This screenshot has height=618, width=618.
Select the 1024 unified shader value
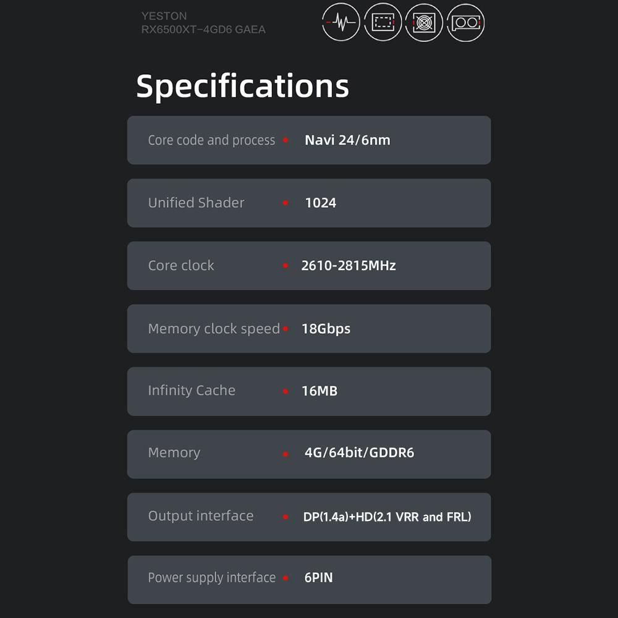[320, 203]
